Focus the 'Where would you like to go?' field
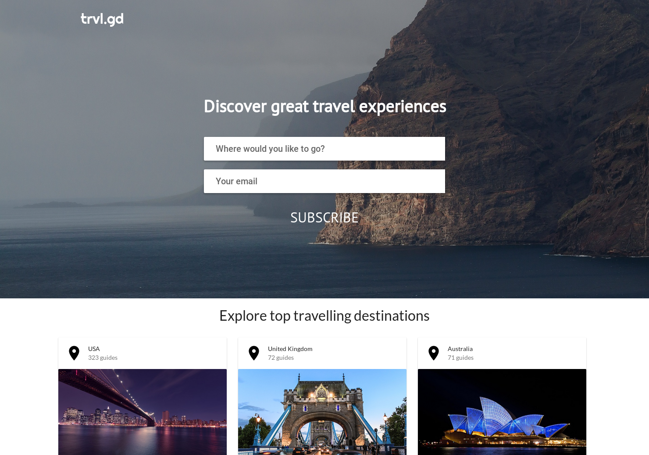The image size is (649, 455). pos(324,149)
